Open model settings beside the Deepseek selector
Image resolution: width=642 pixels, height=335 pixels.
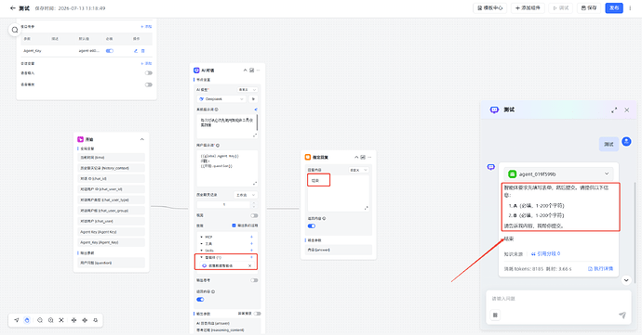tap(253, 99)
